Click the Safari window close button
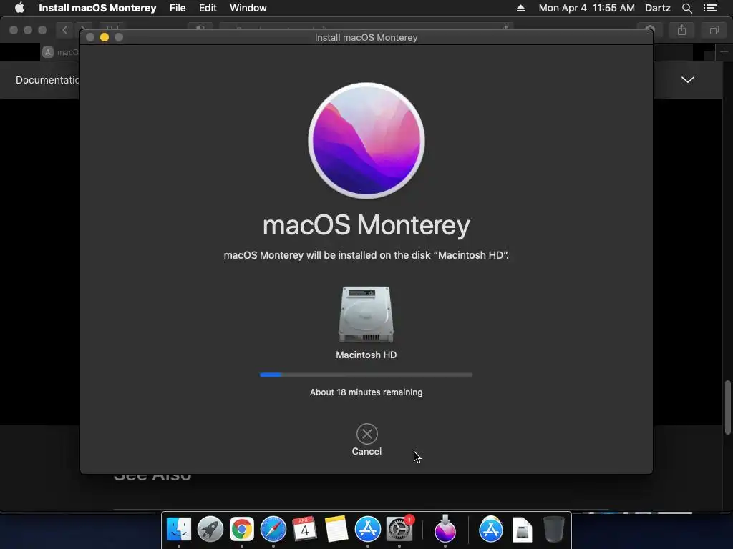This screenshot has height=549, width=733. coord(14,30)
